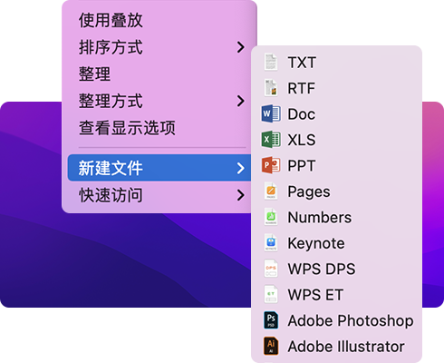
Task: Expand the 整理方式 submenu arrow
Action: click(x=240, y=101)
